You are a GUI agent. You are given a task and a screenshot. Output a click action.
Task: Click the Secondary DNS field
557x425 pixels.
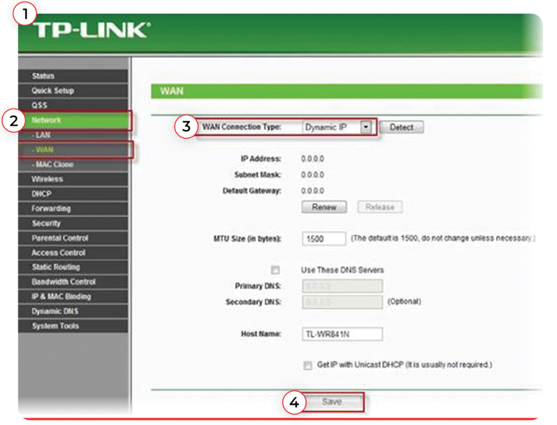[342, 302]
